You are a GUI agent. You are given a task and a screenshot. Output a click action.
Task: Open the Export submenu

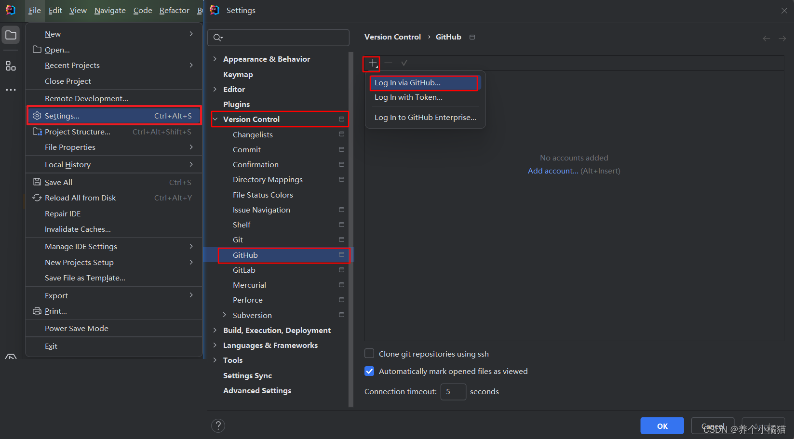point(114,295)
